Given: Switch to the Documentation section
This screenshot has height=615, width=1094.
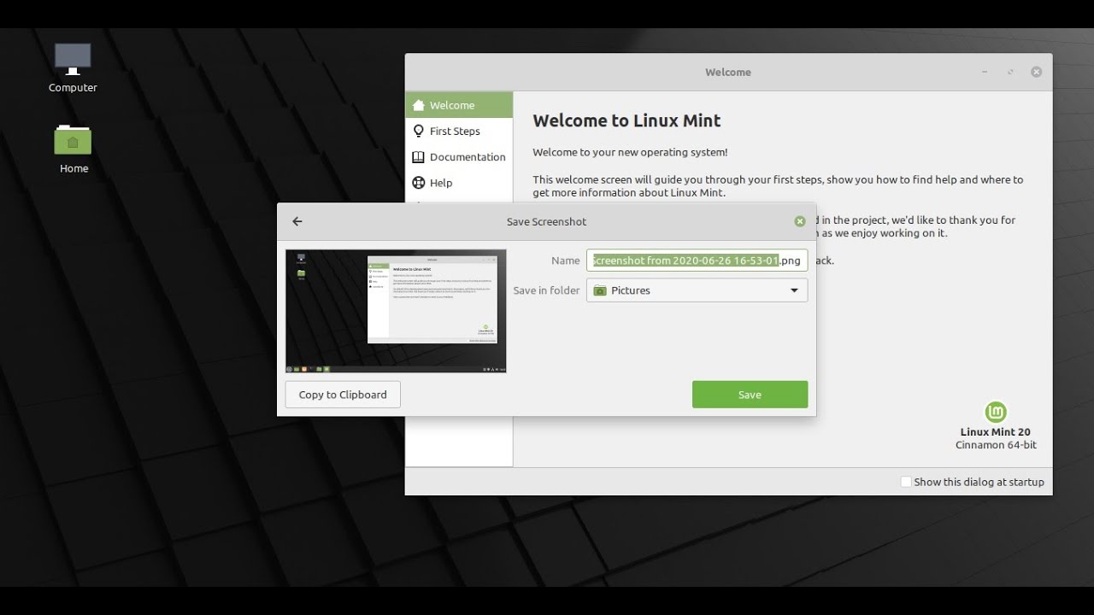Looking at the screenshot, I should tap(459, 156).
